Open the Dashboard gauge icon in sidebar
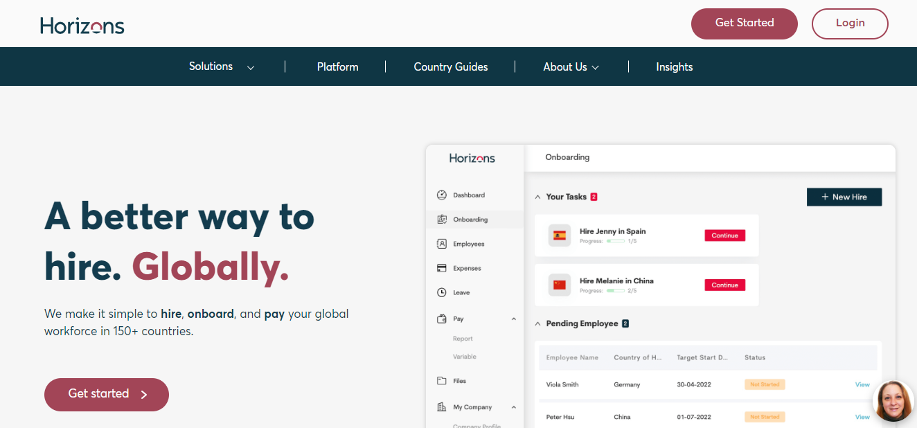The width and height of the screenshot is (917, 428). click(442, 195)
